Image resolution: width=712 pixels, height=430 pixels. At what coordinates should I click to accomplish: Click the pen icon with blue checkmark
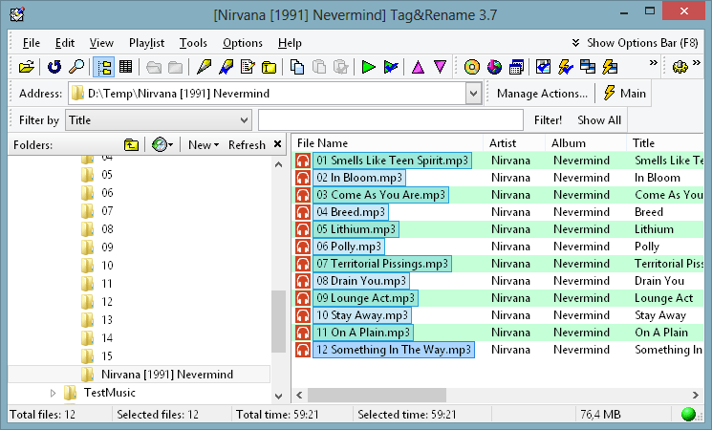[226, 67]
